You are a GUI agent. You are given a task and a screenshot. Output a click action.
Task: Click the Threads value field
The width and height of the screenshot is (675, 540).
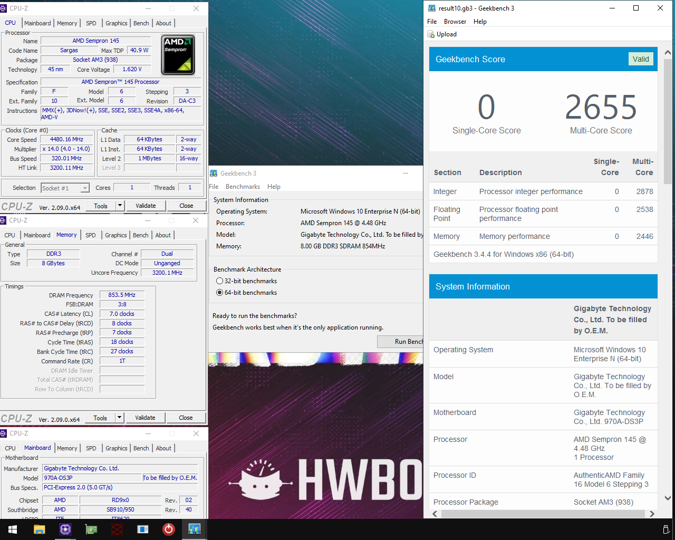tap(190, 187)
